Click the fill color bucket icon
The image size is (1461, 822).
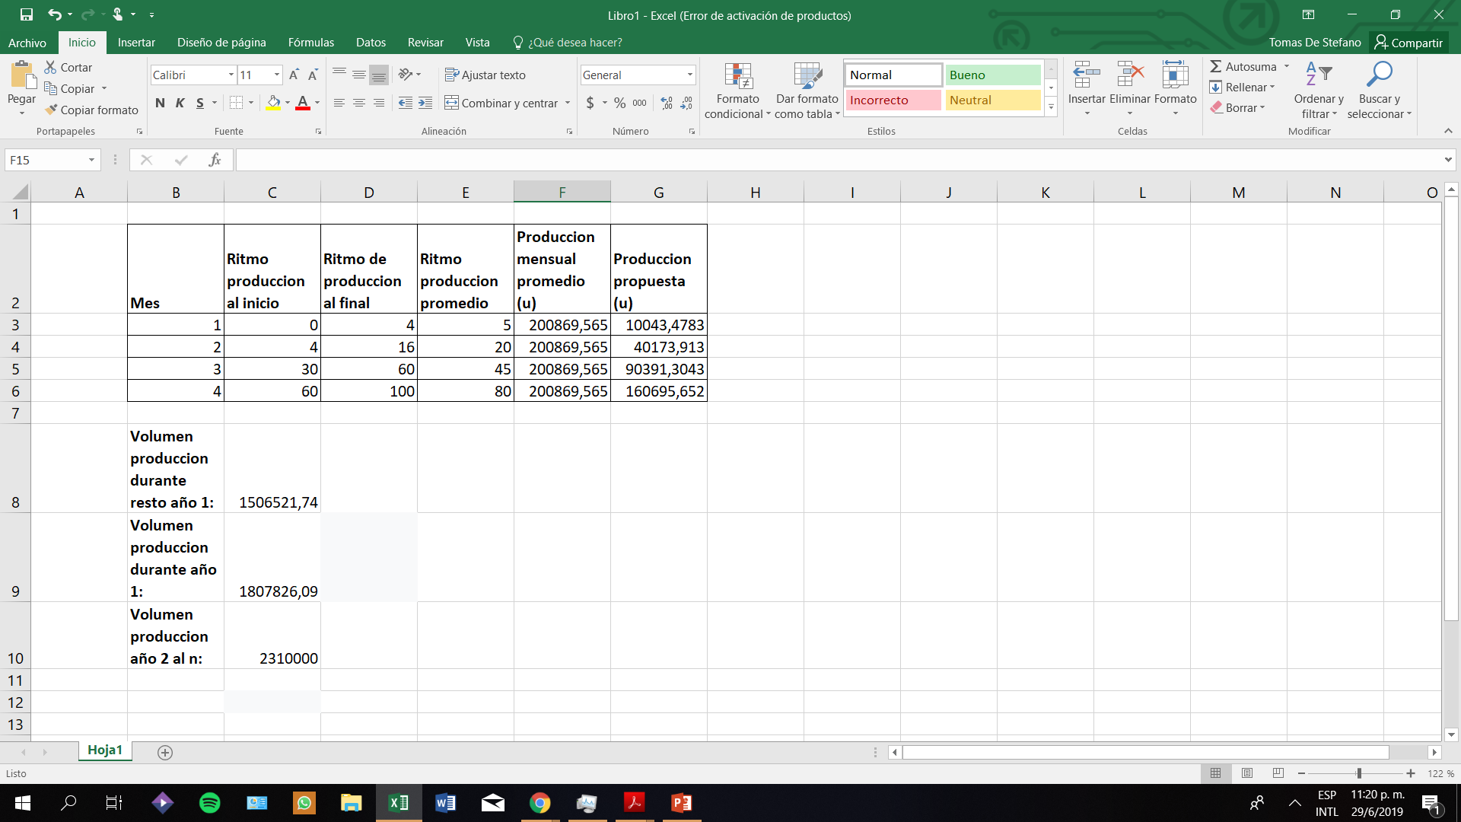pyautogui.click(x=274, y=103)
